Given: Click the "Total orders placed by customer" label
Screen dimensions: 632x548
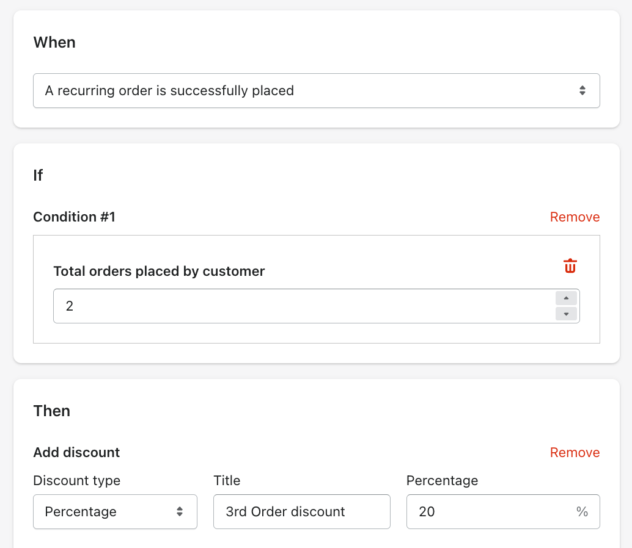Looking at the screenshot, I should tap(159, 272).
